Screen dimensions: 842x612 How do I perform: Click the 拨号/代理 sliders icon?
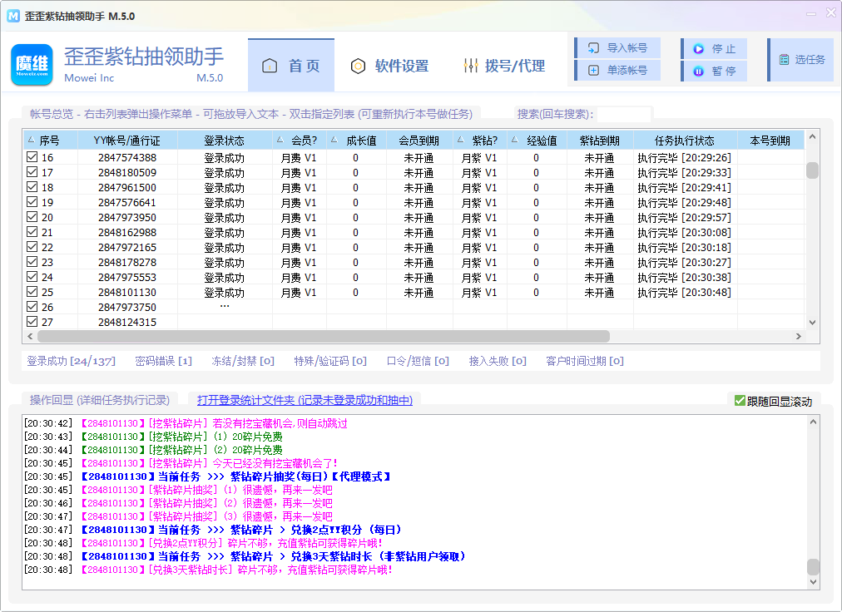pos(470,66)
